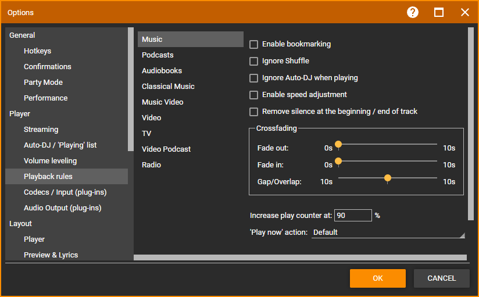Select Music playback rule type

coord(190,39)
